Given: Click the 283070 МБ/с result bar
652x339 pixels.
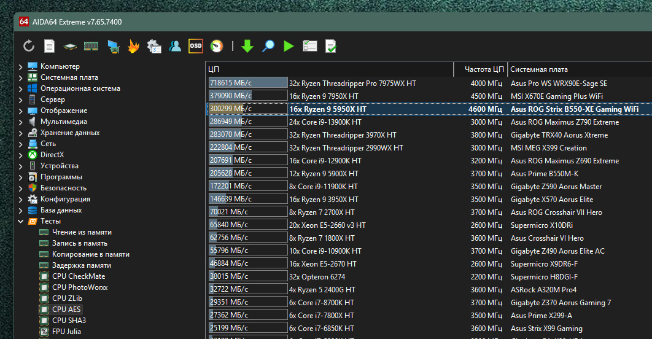Looking at the screenshot, I should click(248, 134).
